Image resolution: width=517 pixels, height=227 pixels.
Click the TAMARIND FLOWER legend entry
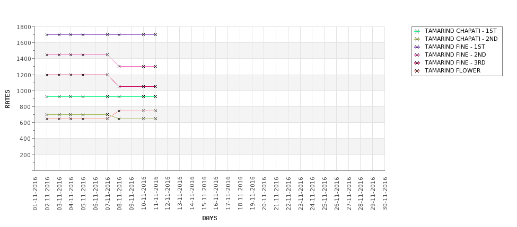coord(447,70)
